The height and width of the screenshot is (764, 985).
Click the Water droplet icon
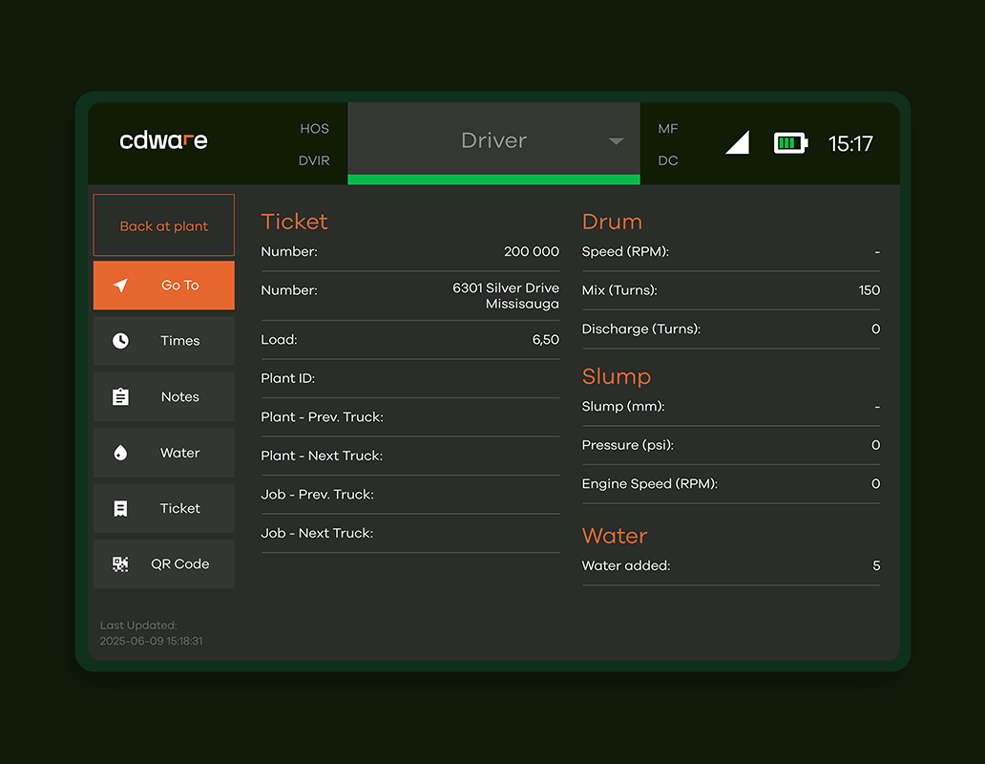pos(120,453)
